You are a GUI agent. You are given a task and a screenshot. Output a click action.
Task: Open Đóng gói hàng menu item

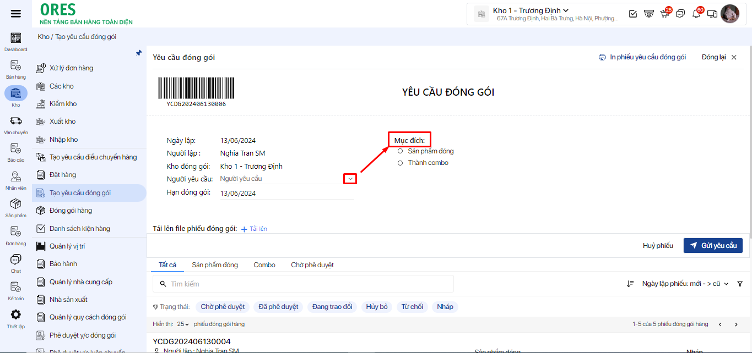pos(71,211)
